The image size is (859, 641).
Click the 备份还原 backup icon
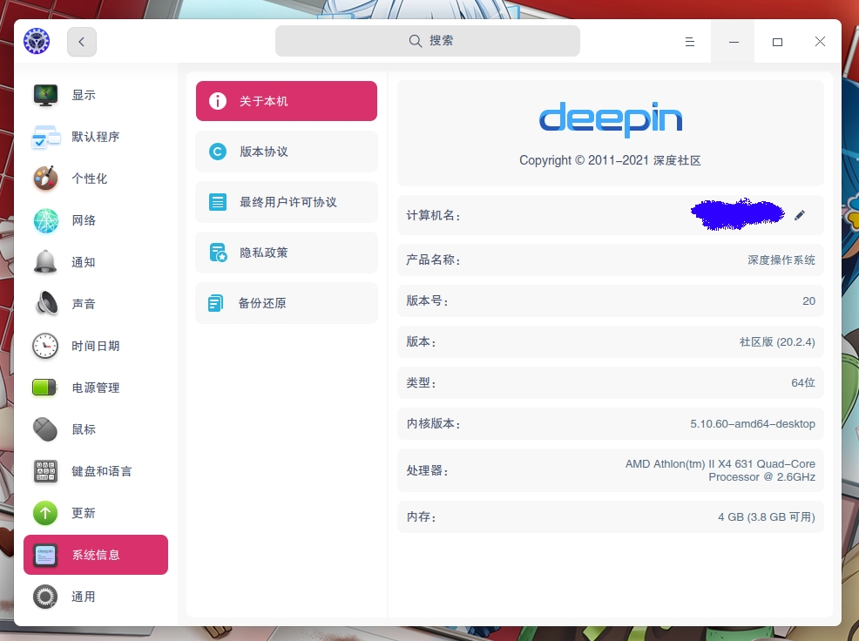[x=216, y=303]
